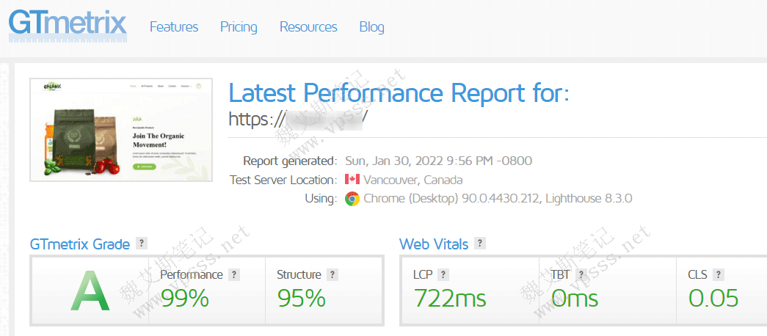Click the 95% Structure score
This screenshot has width=767, height=336.
302,299
